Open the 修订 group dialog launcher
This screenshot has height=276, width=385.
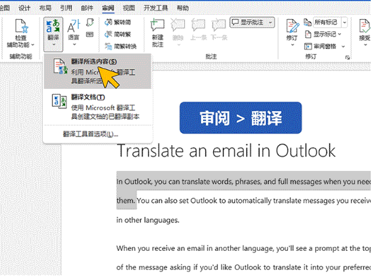[x=348, y=58]
